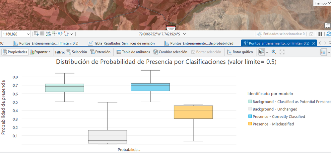Click the dynamic constraints route icon
The width and height of the screenshot is (331, 153).
pyautogui.click(x=66, y=34)
